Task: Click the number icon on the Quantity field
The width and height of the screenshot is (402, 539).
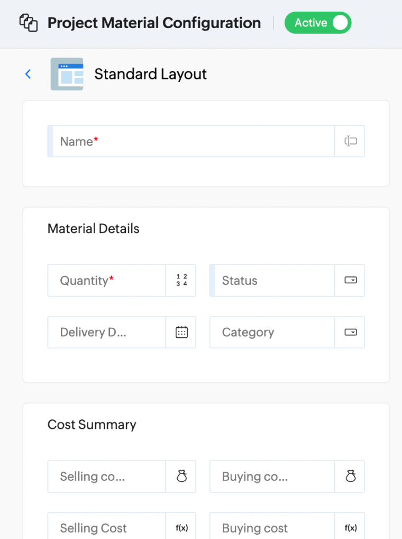Action: click(181, 280)
